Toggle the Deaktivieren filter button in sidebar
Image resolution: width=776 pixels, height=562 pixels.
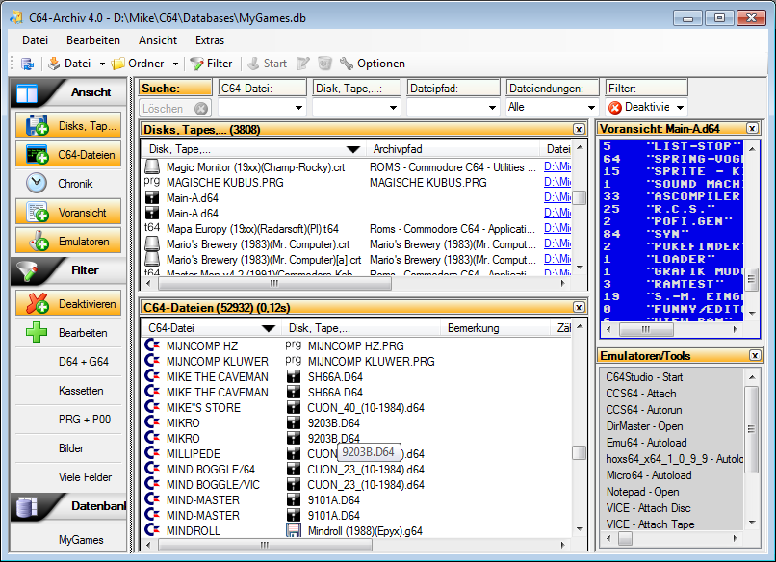(68, 304)
